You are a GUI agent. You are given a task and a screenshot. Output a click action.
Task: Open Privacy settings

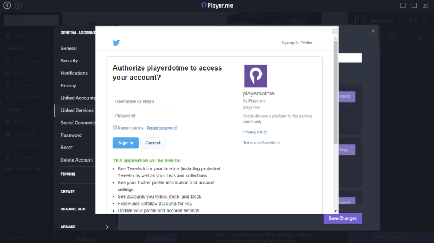pyautogui.click(x=68, y=86)
